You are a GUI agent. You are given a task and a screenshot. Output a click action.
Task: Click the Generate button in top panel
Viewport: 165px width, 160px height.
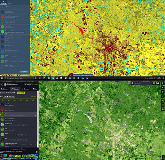pyautogui.click(x=24, y=72)
